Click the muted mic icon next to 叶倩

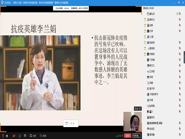(x=180, y=100)
